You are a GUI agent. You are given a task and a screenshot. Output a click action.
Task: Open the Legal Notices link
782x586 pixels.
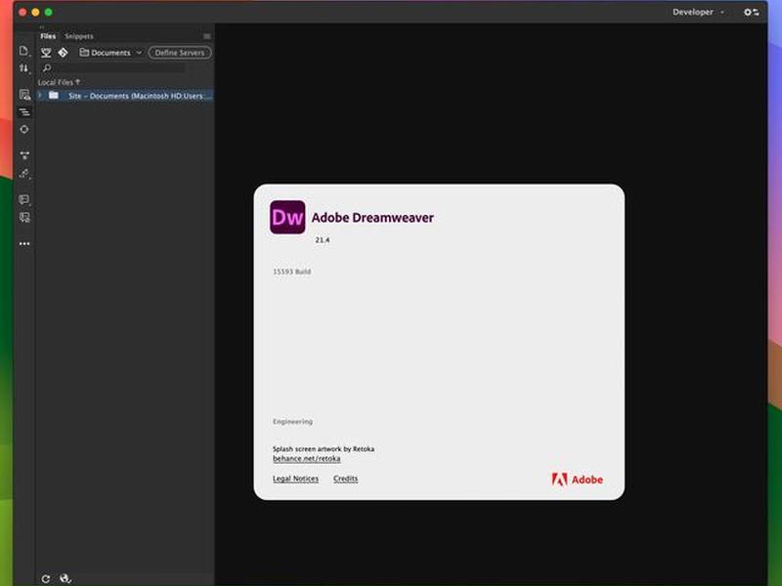pos(295,479)
